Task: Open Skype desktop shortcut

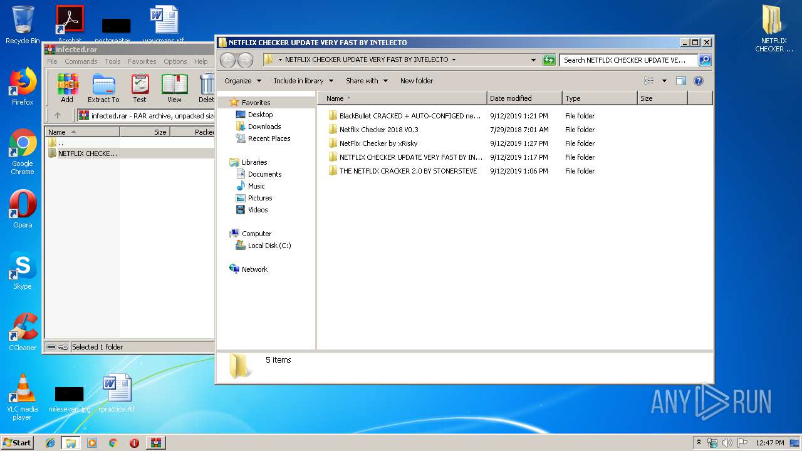Action: click(23, 271)
